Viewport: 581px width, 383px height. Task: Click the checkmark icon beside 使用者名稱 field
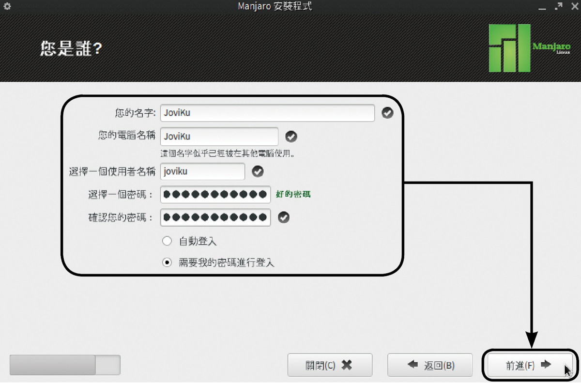258,171
